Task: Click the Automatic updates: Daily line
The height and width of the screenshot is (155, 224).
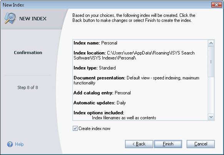Action: tap(100, 103)
